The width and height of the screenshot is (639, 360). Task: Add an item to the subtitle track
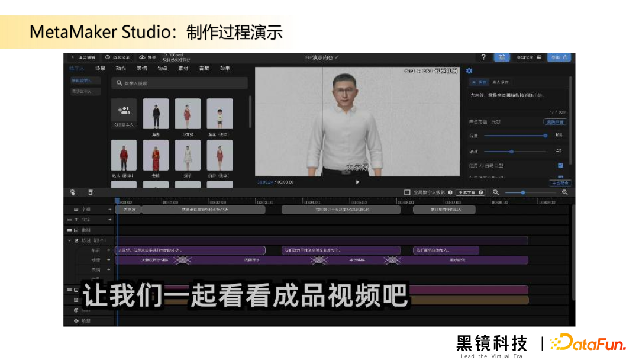[109, 210]
